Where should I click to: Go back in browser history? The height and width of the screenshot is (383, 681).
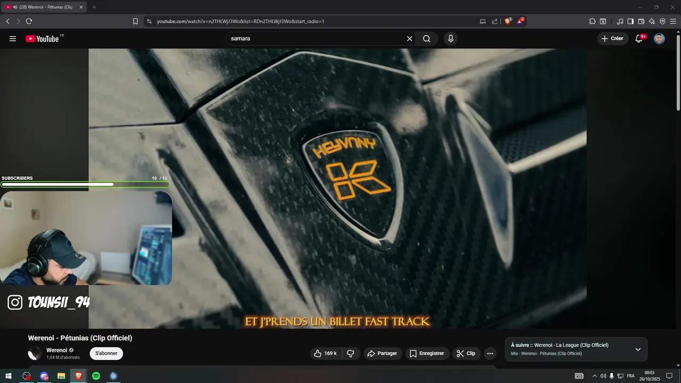click(7, 21)
